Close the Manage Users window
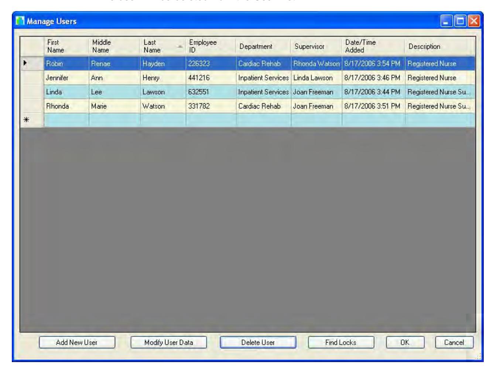493x375 pixels. pos(473,21)
